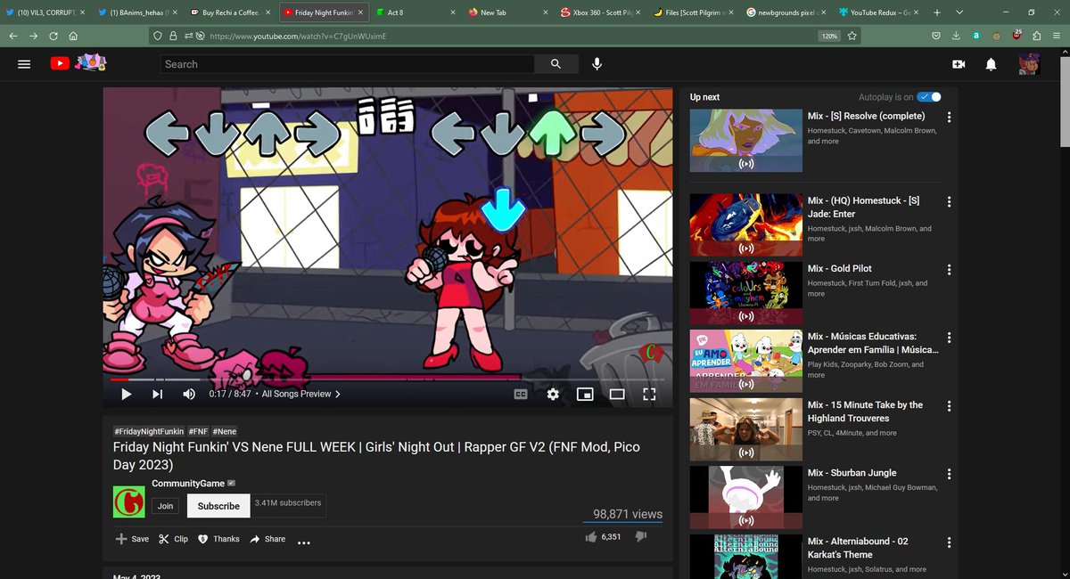
Task: Open options for Mix - Jade: Enter
Action: 950,202
